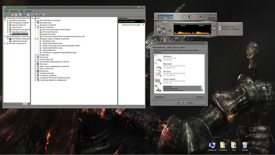Open the Вид menu
The image size is (275, 155).
(21, 11)
